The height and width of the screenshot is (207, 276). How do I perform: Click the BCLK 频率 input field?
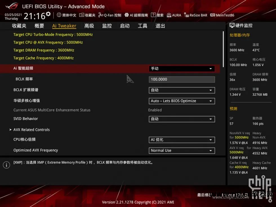coord(182,79)
